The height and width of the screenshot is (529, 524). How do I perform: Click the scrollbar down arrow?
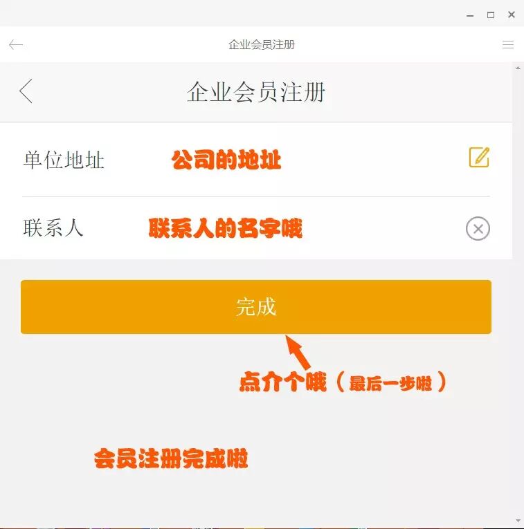518,521
